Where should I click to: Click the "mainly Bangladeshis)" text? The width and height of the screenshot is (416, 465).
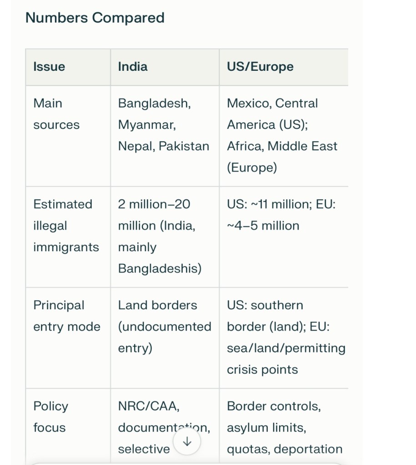tap(160, 258)
